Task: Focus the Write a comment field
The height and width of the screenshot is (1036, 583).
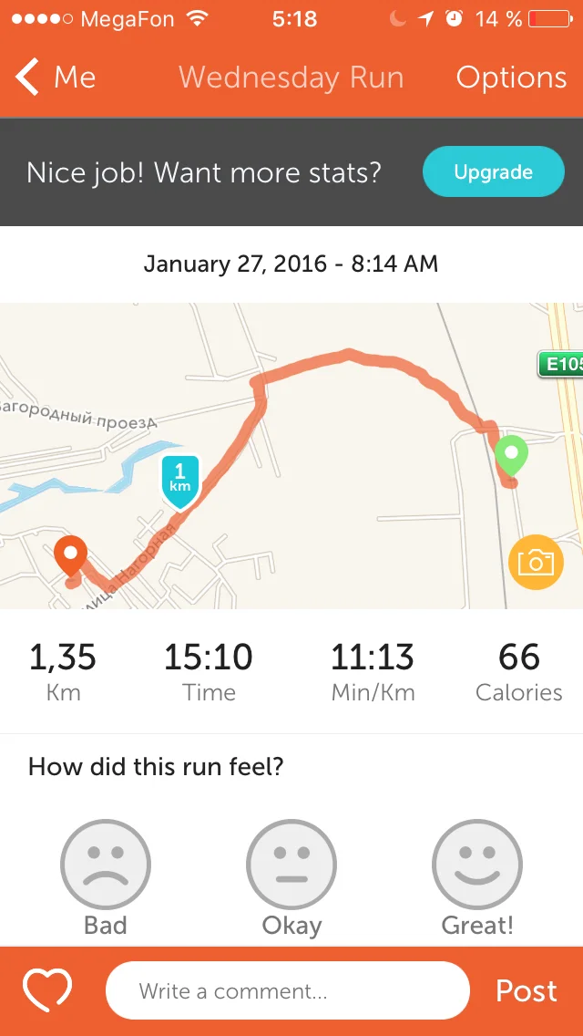Action: (x=288, y=990)
